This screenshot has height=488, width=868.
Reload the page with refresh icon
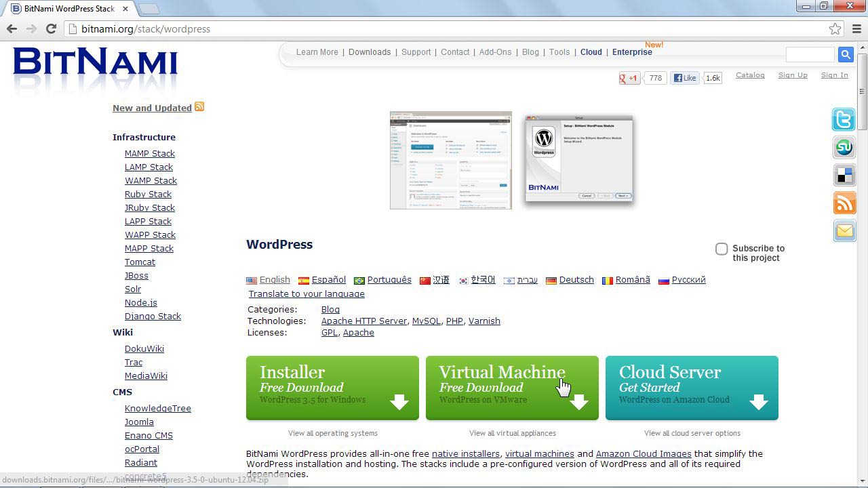click(x=51, y=28)
